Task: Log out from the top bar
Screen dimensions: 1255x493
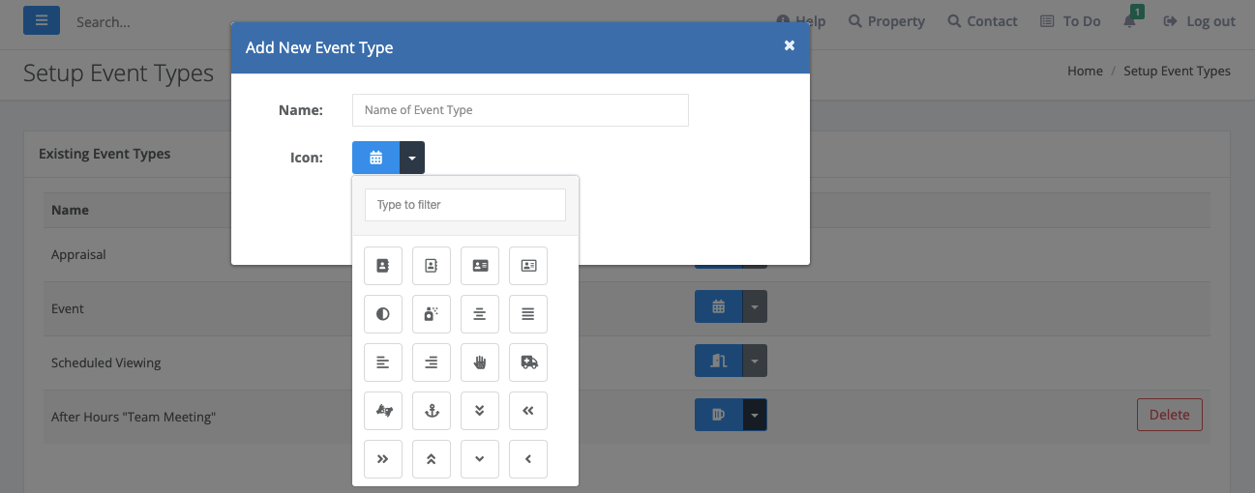Action: click(x=1200, y=21)
